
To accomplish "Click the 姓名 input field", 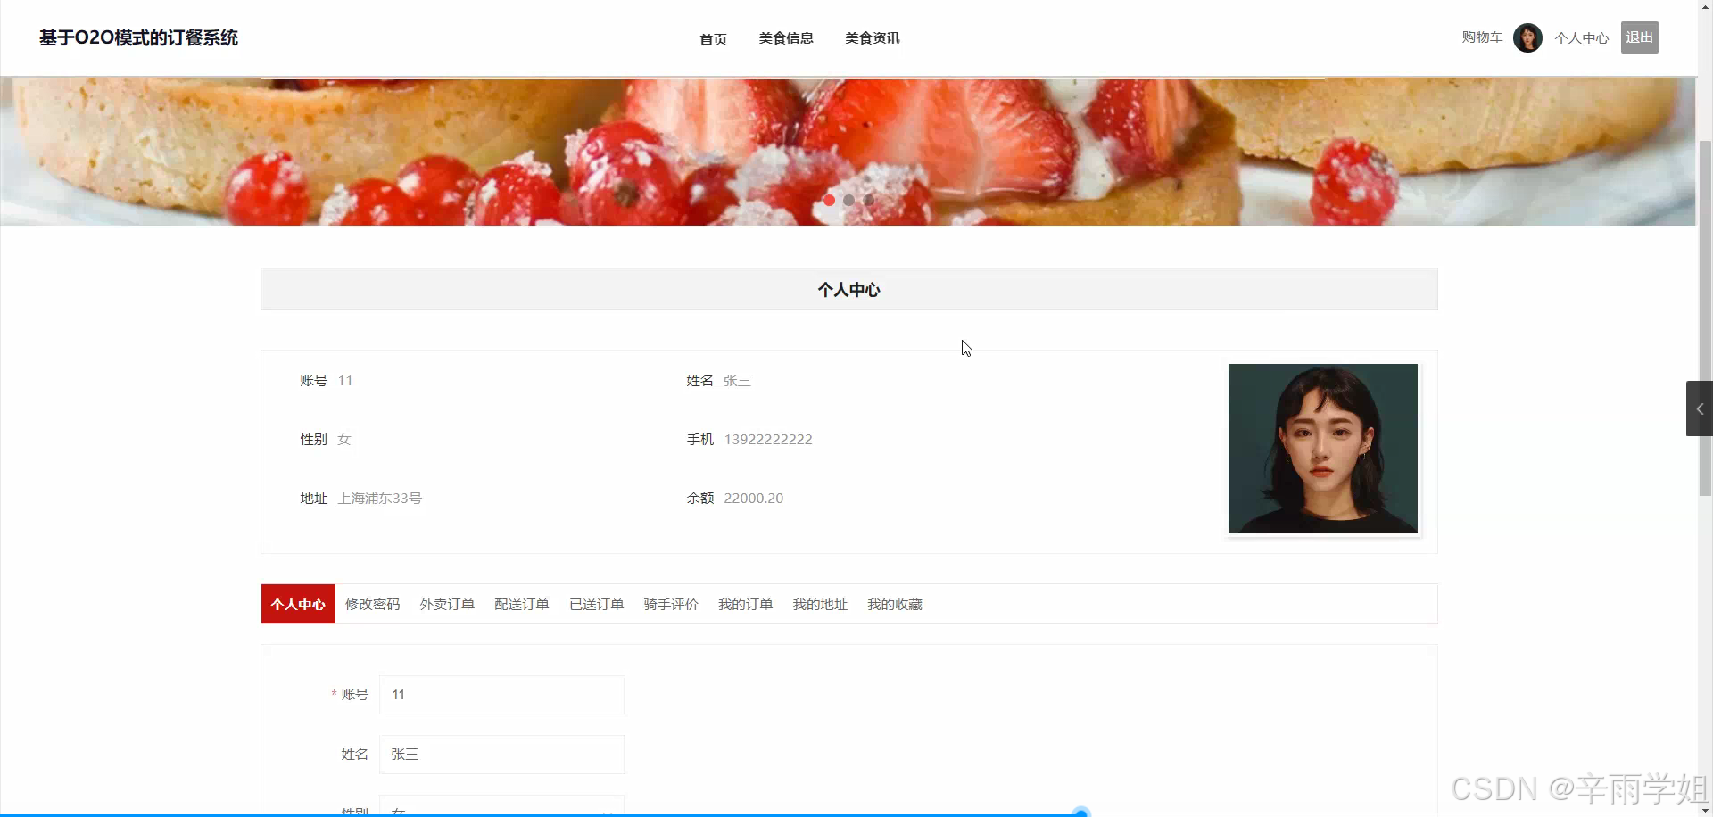I will [501, 755].
